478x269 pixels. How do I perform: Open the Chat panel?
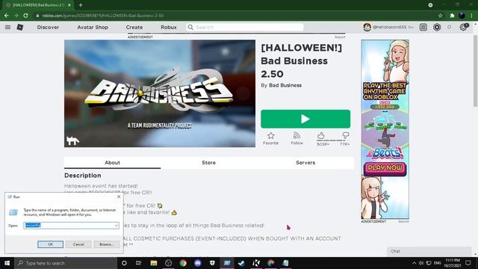tap(429, 251)
